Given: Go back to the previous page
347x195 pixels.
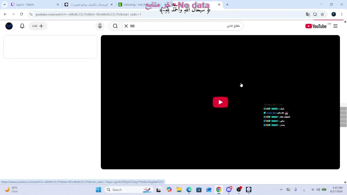Looking at the screenshot, I should 5,14.
